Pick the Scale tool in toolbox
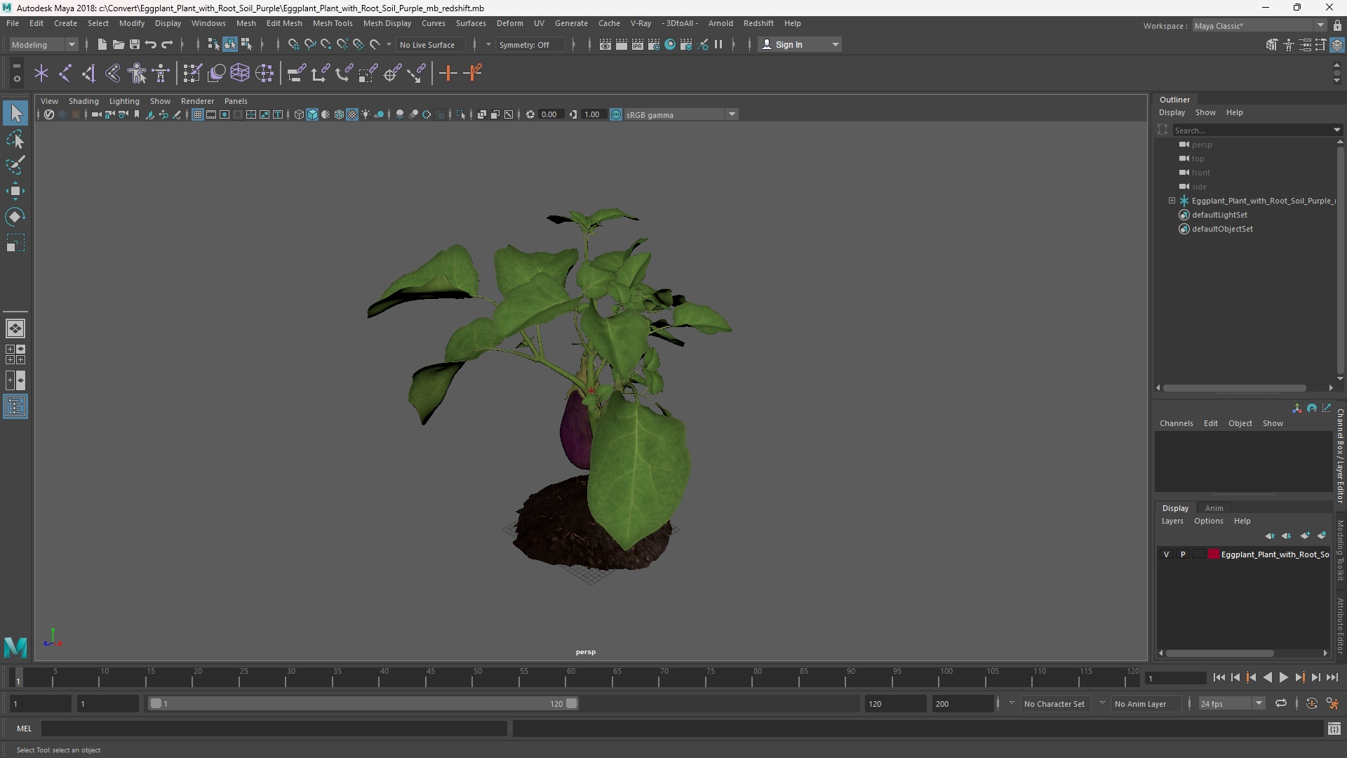Image resolution: width=1347 pixels, height=758 pixels. click(x=15, y=243)
